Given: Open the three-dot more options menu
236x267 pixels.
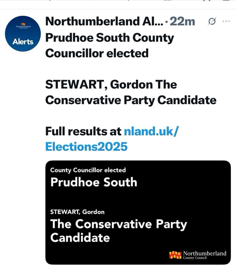Looking at the screenshot, I should coord(226,22).
